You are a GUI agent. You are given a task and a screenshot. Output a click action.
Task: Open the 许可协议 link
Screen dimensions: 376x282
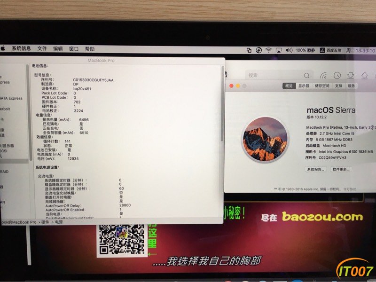(350, 189)
